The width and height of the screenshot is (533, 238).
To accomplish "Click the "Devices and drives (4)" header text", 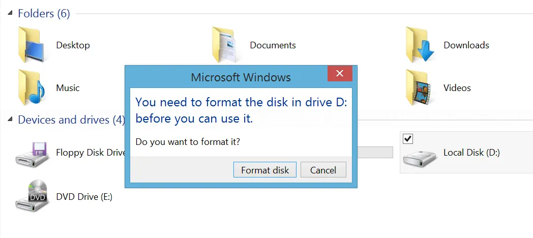I will coord(71,120).
